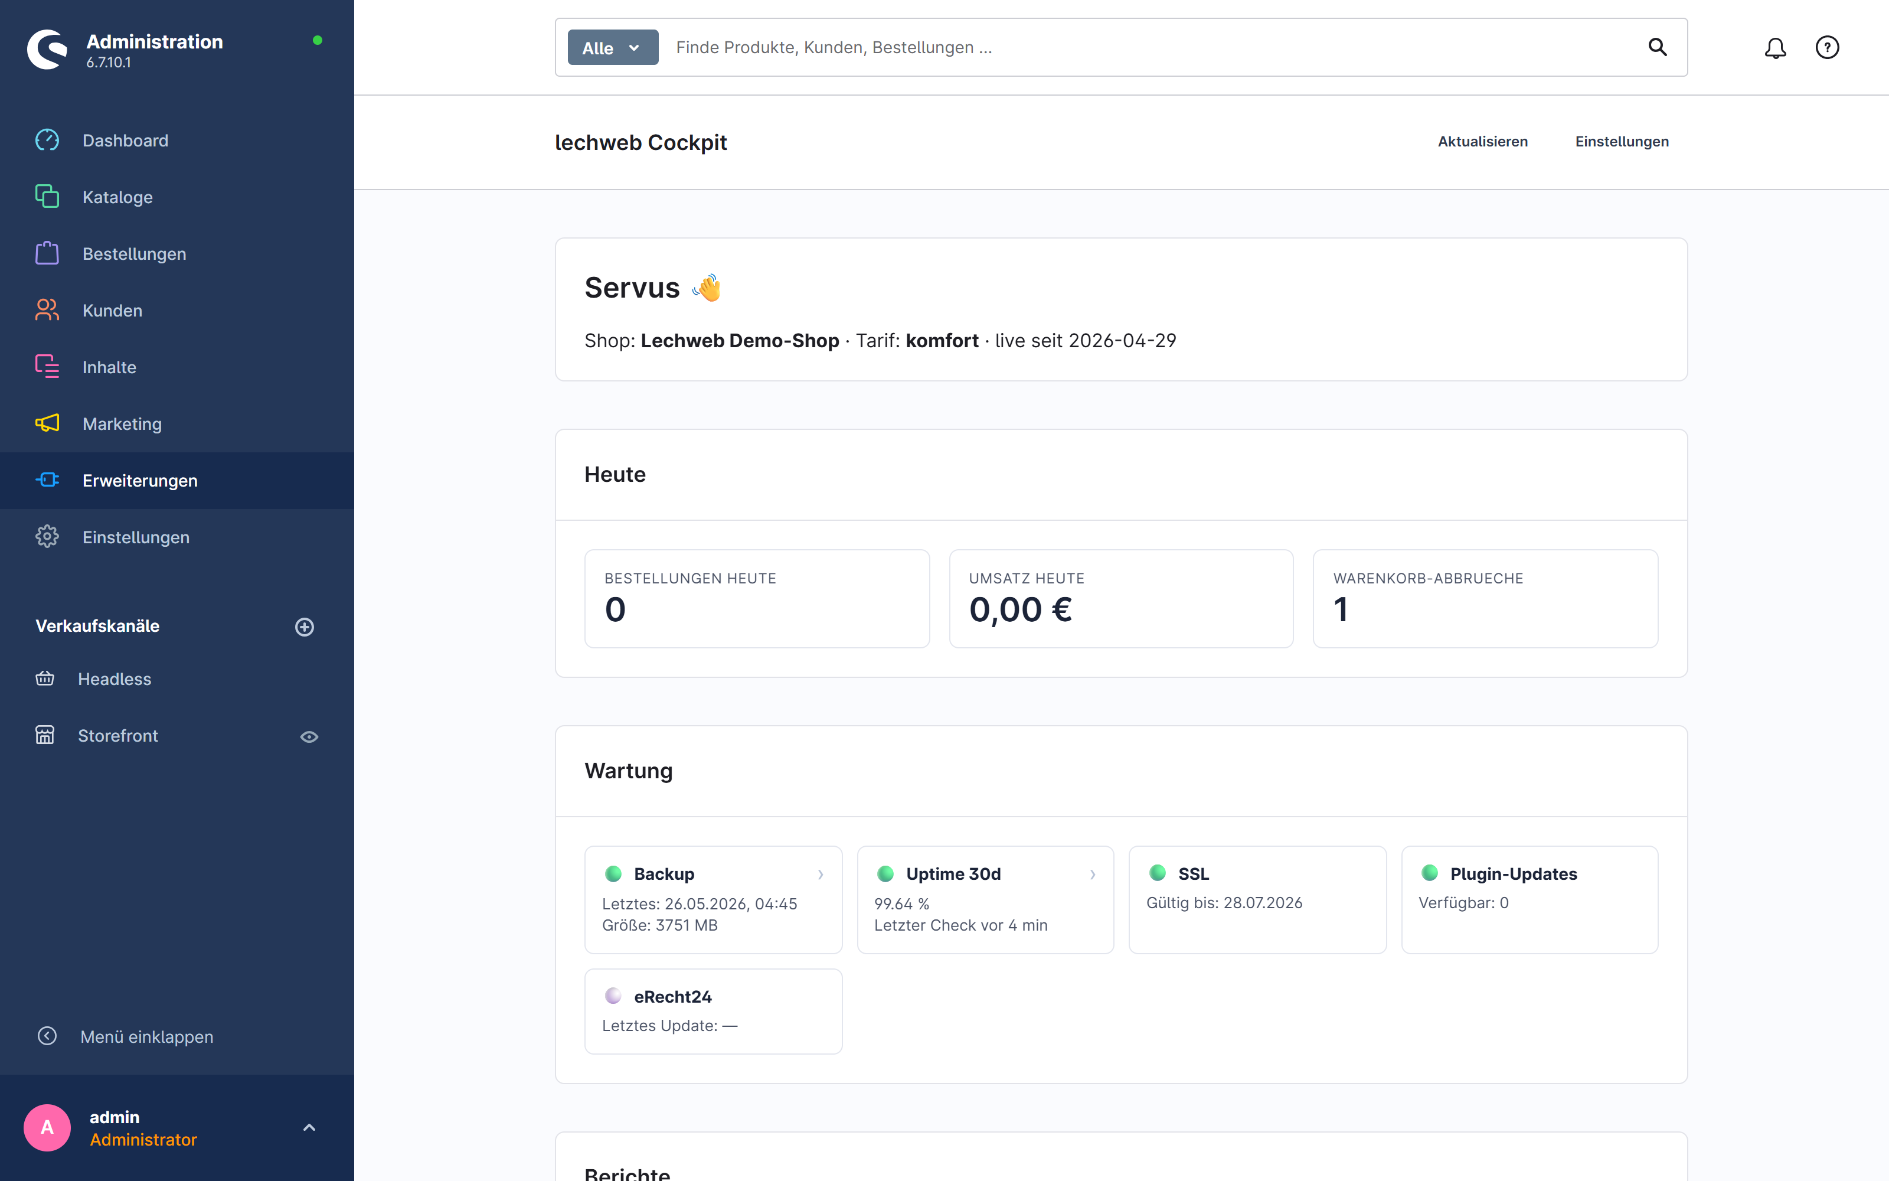
Task: Click the Uptime 30d green status dot
Action: (x=885, y=874)
